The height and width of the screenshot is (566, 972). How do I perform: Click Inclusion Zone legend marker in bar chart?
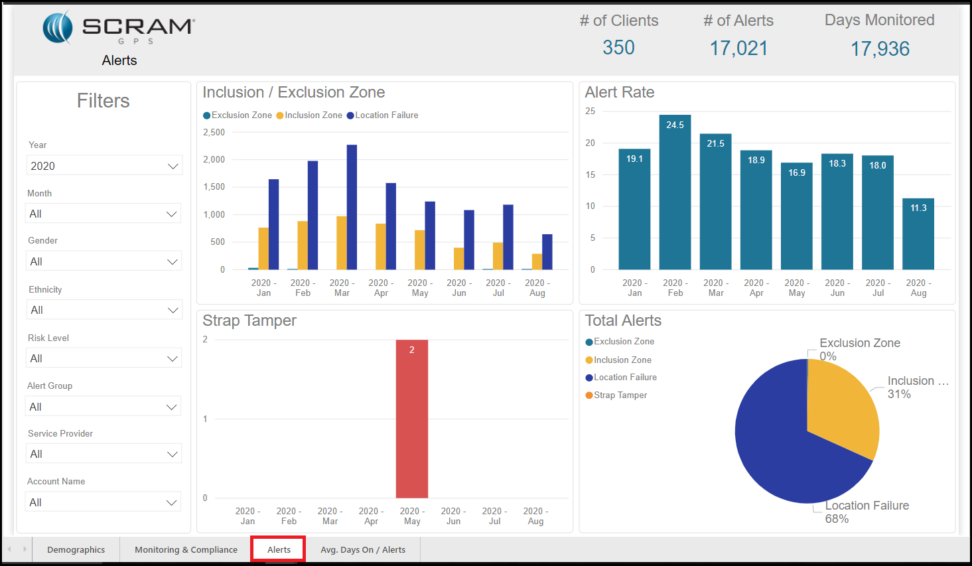coord(280,115)
